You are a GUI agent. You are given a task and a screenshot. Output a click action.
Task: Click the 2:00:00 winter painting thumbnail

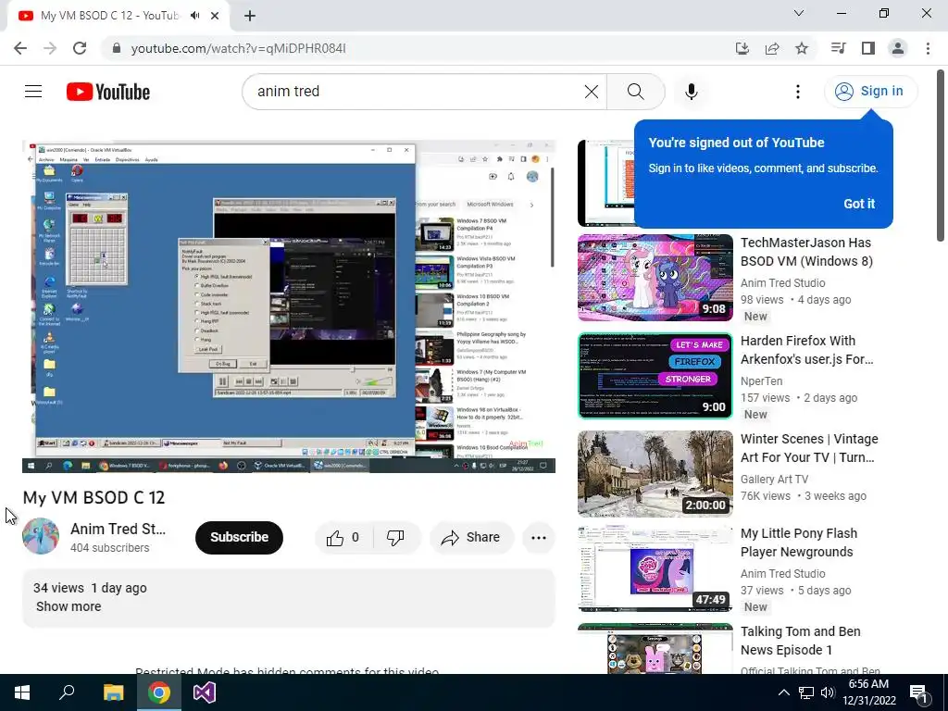655,474
